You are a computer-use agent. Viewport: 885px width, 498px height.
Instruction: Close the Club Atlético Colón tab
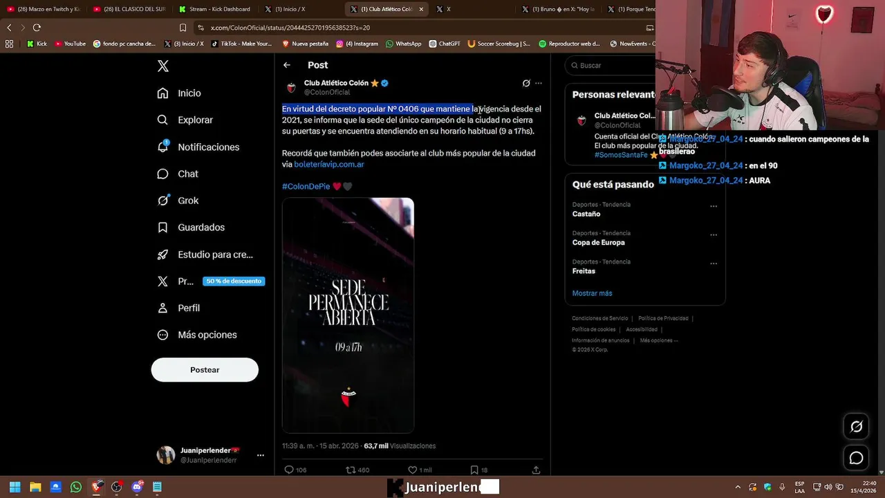[x=421, y=9]
